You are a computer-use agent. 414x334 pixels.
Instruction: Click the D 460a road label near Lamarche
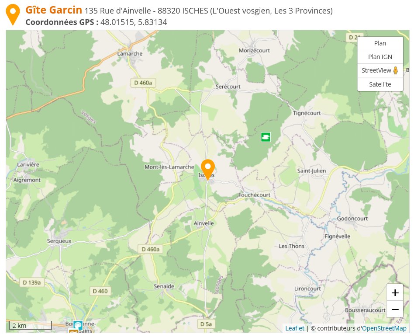coord(143,83)
